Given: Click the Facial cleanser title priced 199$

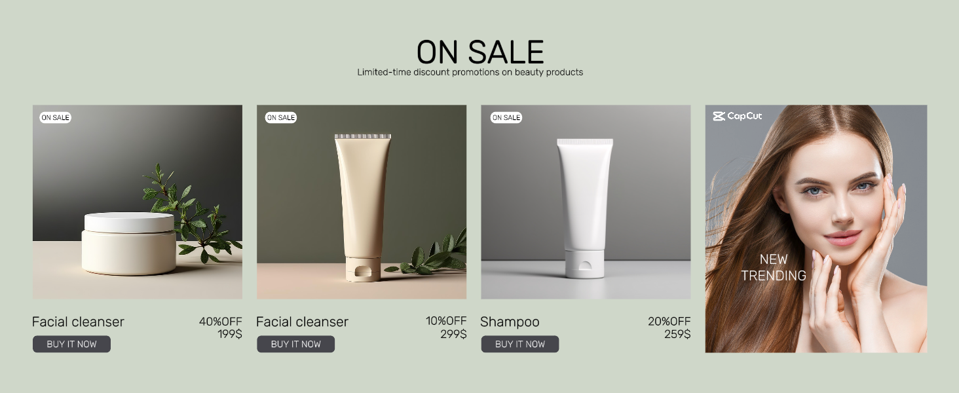Looking at the screenshot, I should pos(78,322).
